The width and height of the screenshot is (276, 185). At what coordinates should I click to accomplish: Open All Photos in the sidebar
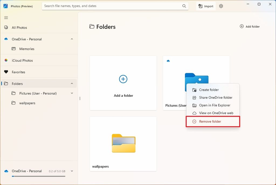tap(19, 27)
